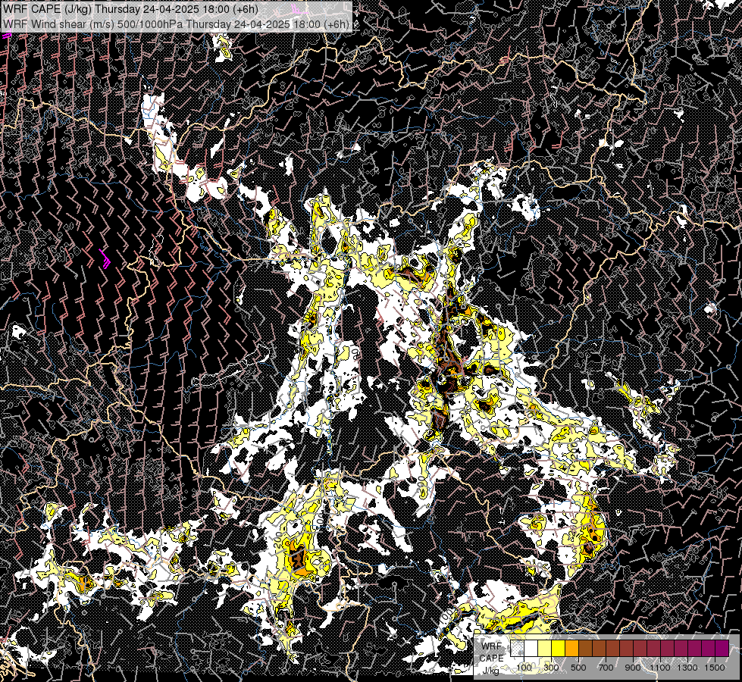Click the WRF Wind shear title line
Viewport: 742px width, 682px height.
click(176, 23)
